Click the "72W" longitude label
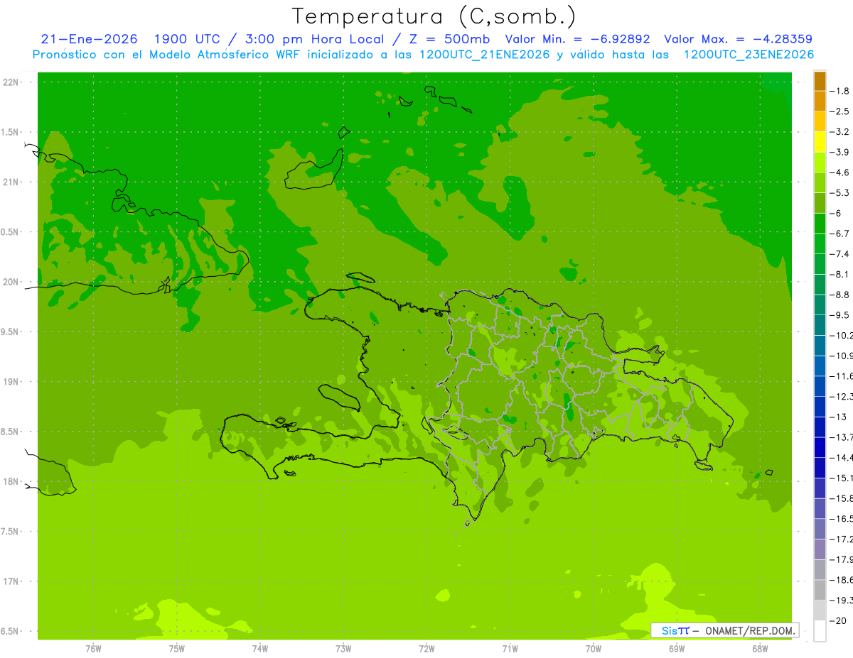This screenshot has width=853, height=658. coord(426,649)
